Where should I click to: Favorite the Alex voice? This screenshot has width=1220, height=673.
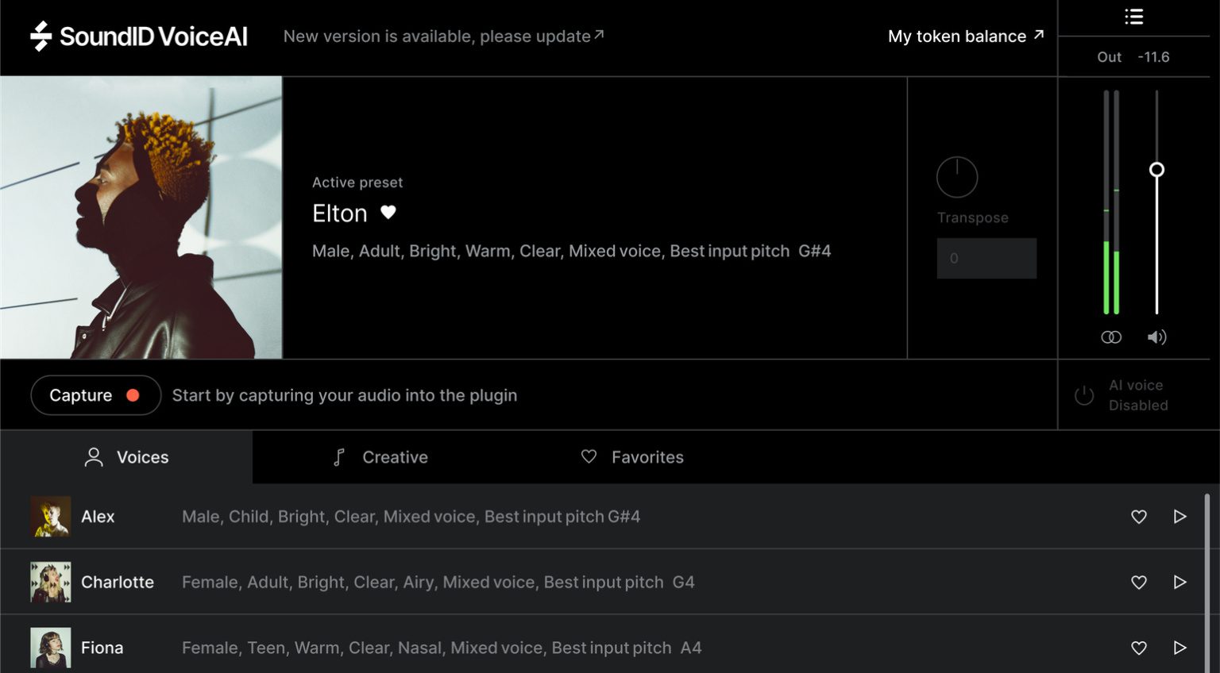point(1138,517)
